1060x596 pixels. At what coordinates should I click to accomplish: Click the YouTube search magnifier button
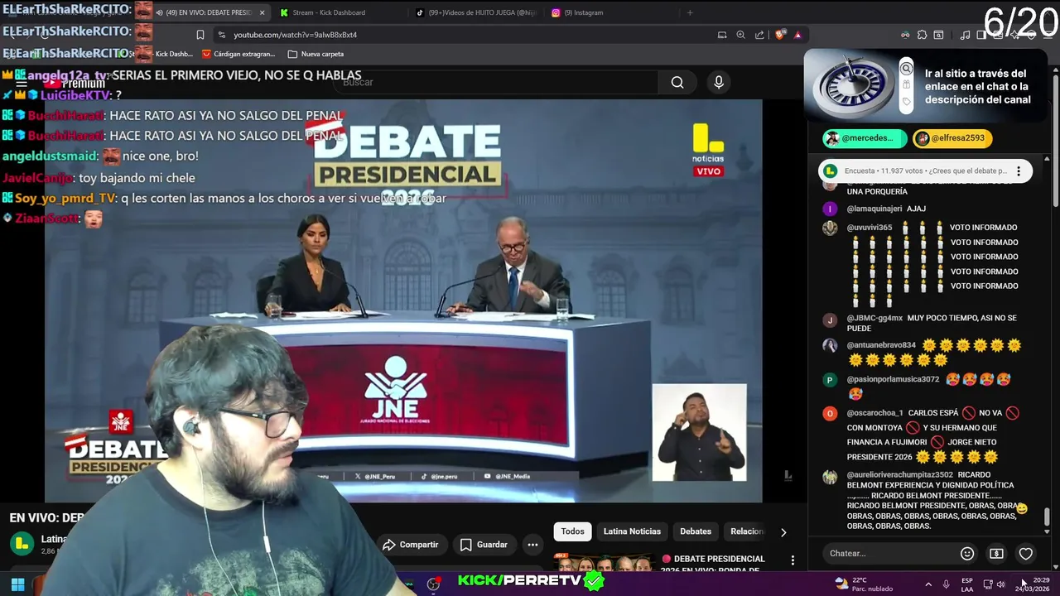(677, 82)
